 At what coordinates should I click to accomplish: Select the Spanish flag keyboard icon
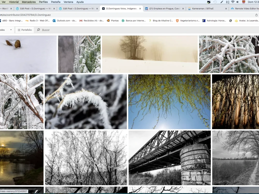pos(243,2)
